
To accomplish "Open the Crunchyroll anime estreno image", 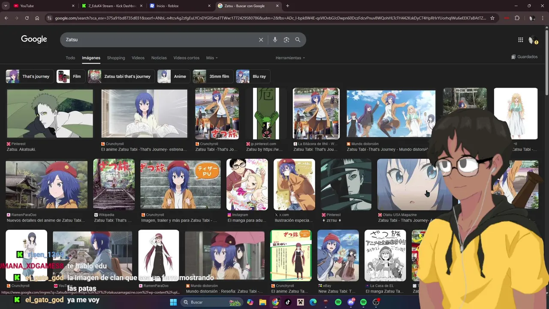I will [x=144, y=113].
